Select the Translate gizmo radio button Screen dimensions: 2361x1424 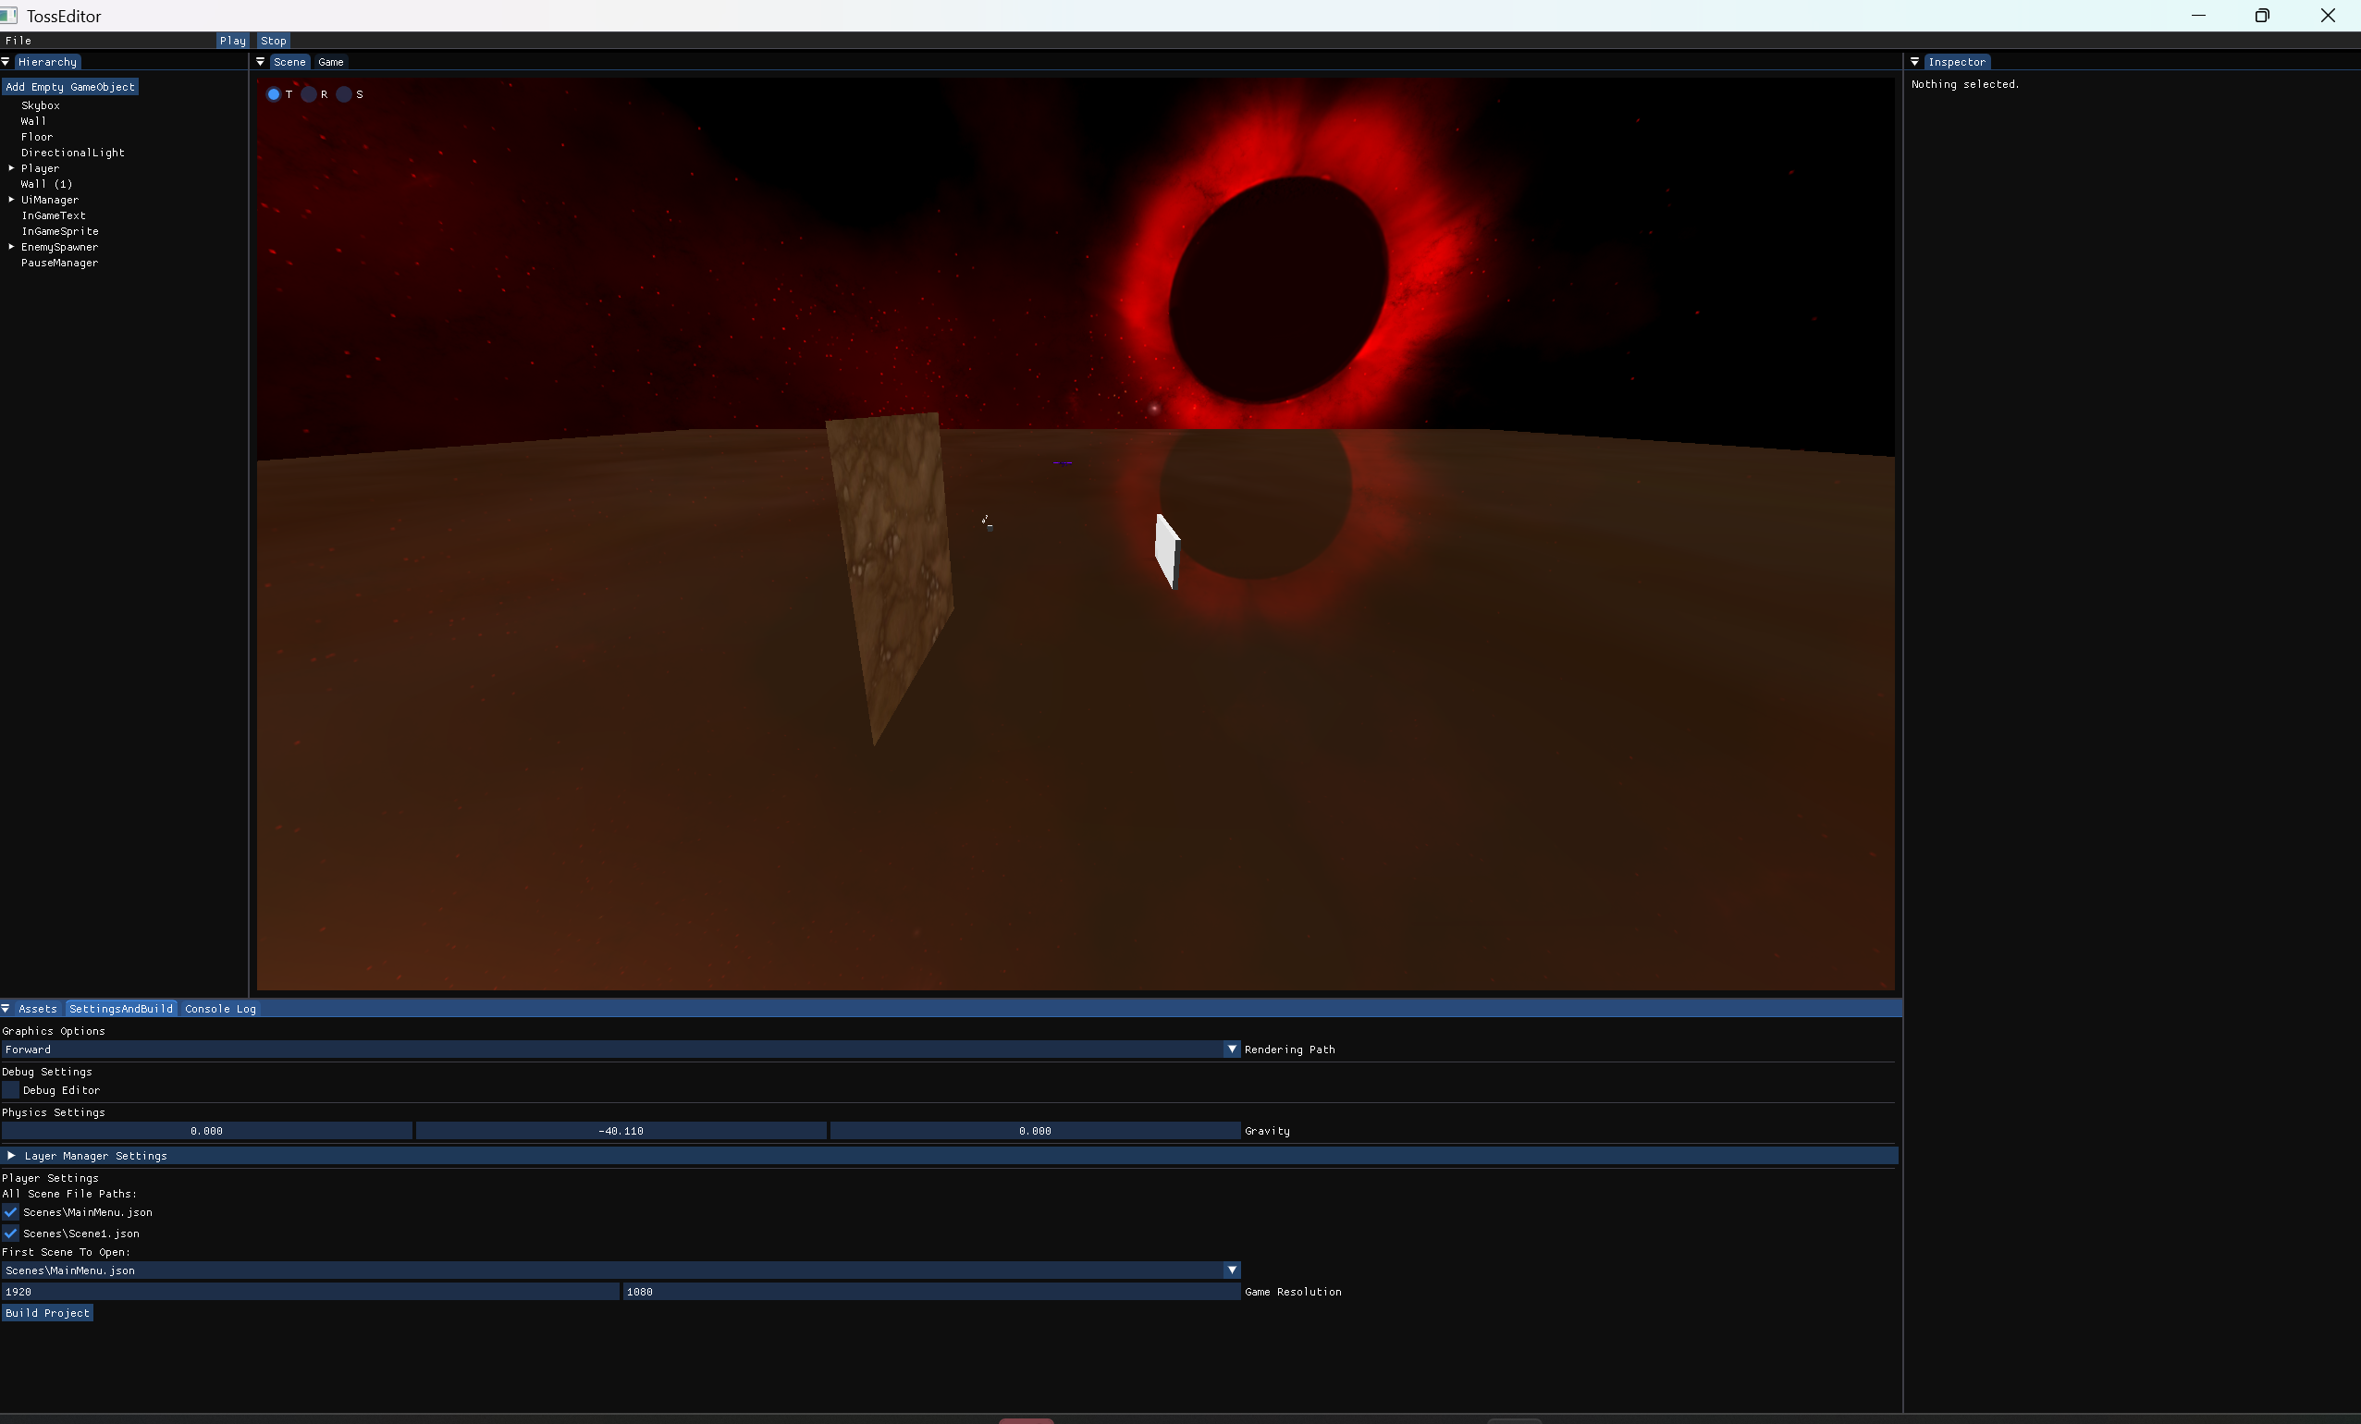pos(274,94)
